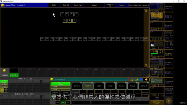Open the Select dropdown in title bar
The image size is (187, 105).
point(94,5)
